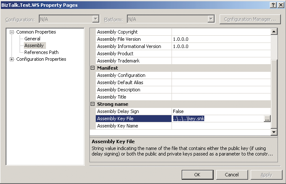The height and width of the screenshot is (184, 286).
Task: Click the Help question mark title button
Action: click(x=273, y=5)
